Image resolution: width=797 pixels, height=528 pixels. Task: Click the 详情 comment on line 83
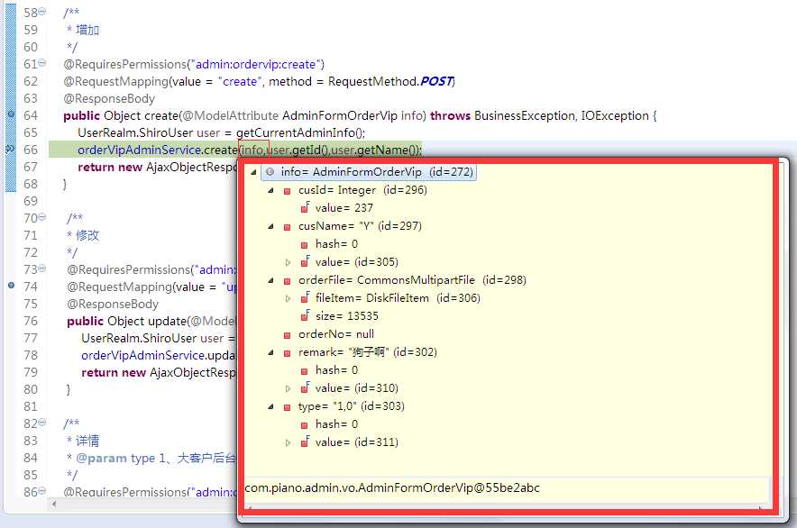pyautogui.click(x=87, y=441)
